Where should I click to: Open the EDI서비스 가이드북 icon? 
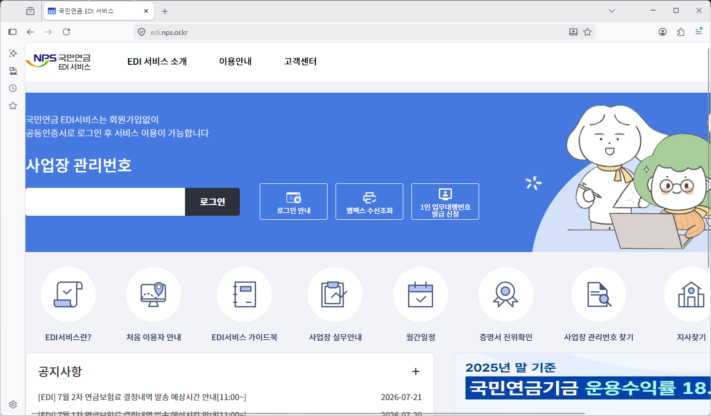[244, 294]
